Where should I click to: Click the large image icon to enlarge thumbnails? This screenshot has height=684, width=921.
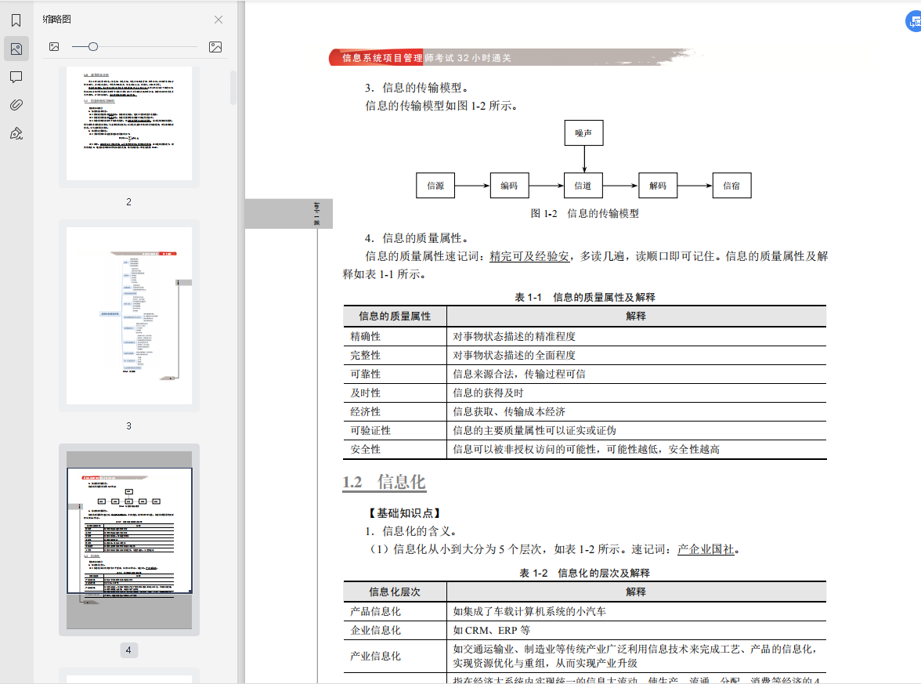215,47
